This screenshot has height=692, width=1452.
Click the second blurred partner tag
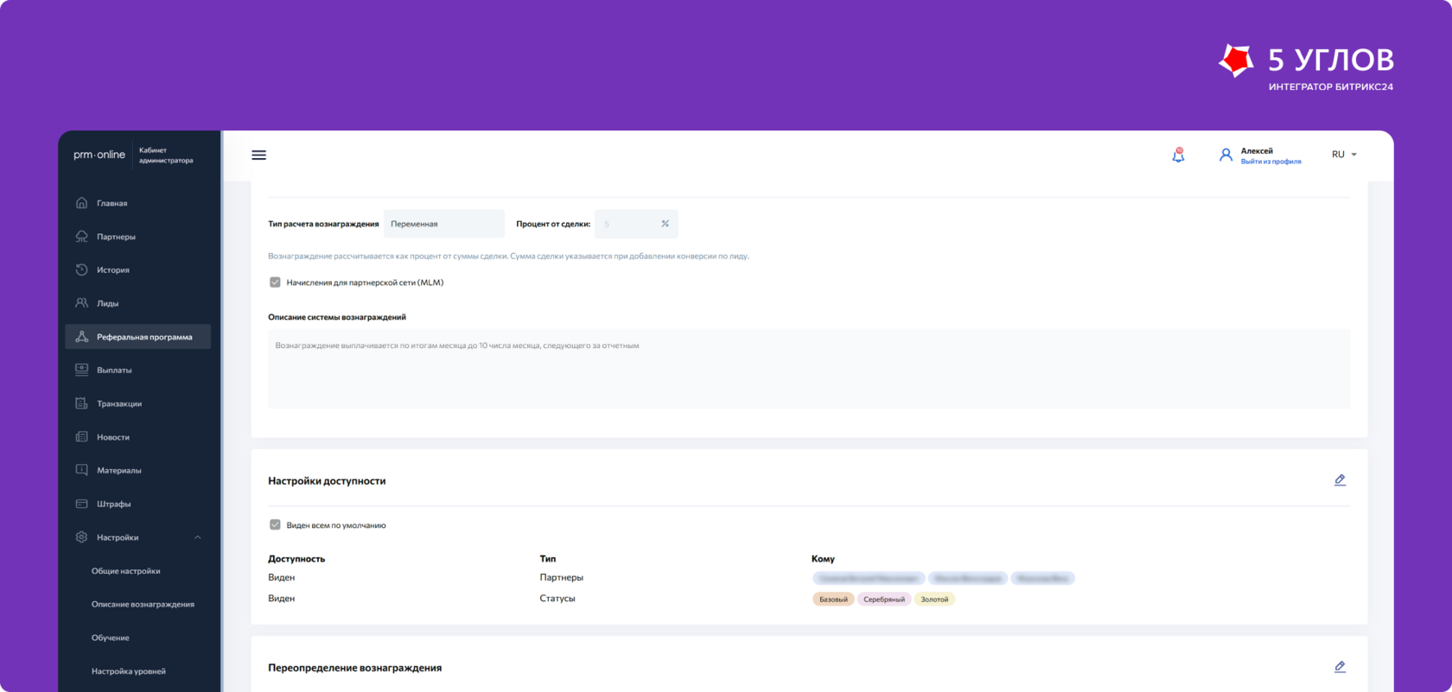point(968,578)
